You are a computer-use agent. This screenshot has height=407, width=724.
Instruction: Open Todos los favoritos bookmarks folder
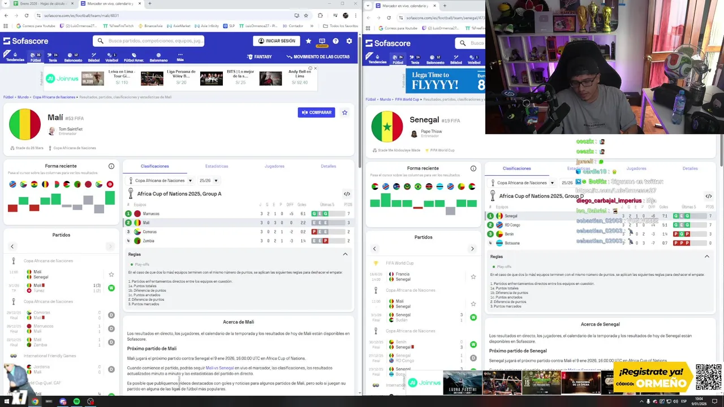[341, 26]
